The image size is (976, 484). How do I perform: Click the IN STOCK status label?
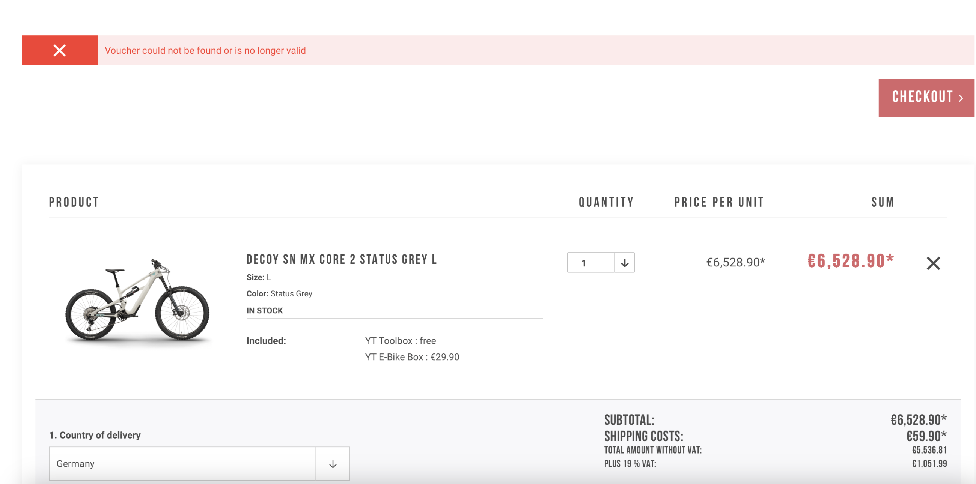click(x=265, y=311)
